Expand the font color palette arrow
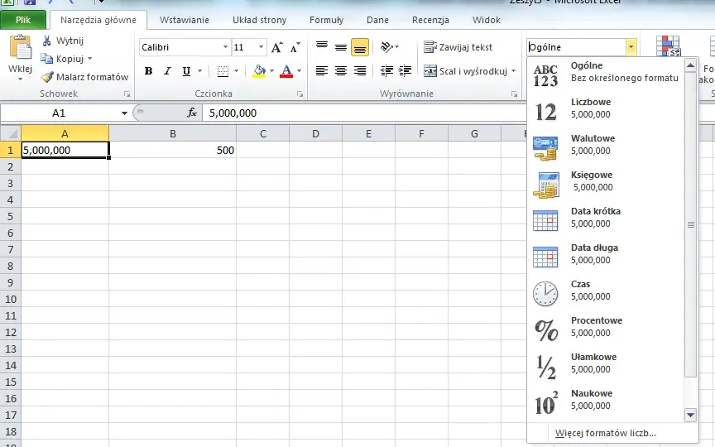 pyautogui.click(x=299, y=71)
